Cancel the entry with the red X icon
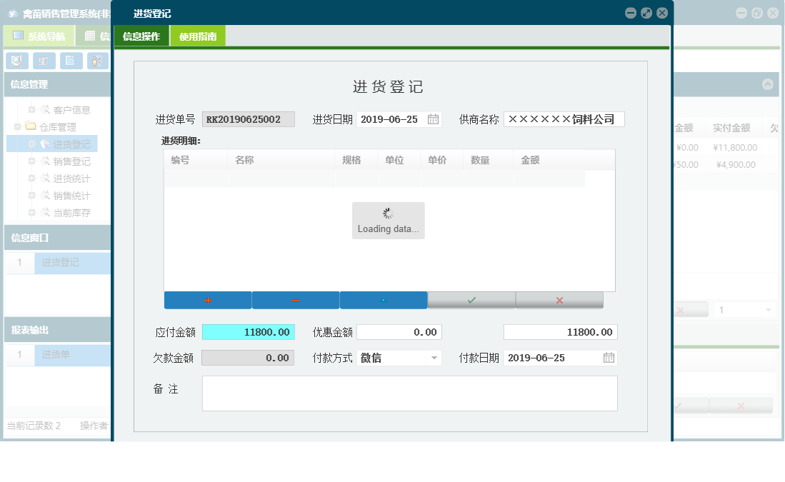 pyautogui.click(x=559, y=300)
